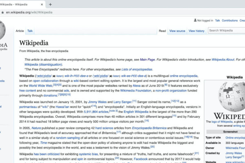Follow the Main Page link in the hatnote
245x163 pixels.
[x=147, y=59]
